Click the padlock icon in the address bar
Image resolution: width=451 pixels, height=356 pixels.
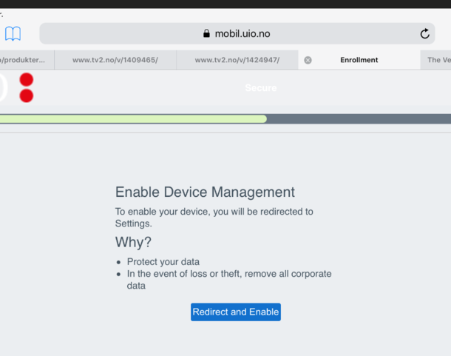(206, 34)
